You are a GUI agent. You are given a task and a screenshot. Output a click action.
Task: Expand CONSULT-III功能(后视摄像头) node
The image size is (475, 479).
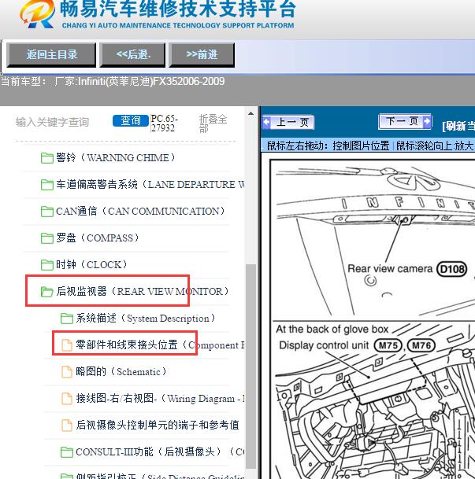(x=160, y=451)
